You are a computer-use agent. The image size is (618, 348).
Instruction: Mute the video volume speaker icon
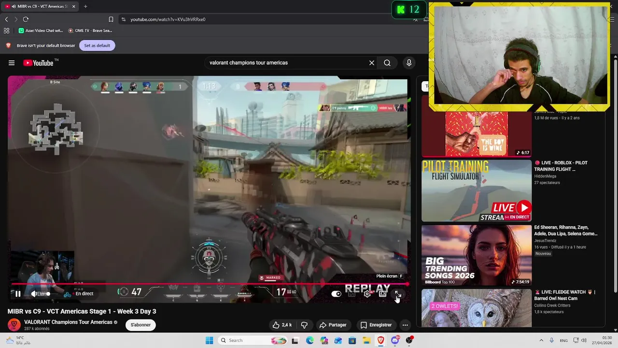[x=34, y=293]
